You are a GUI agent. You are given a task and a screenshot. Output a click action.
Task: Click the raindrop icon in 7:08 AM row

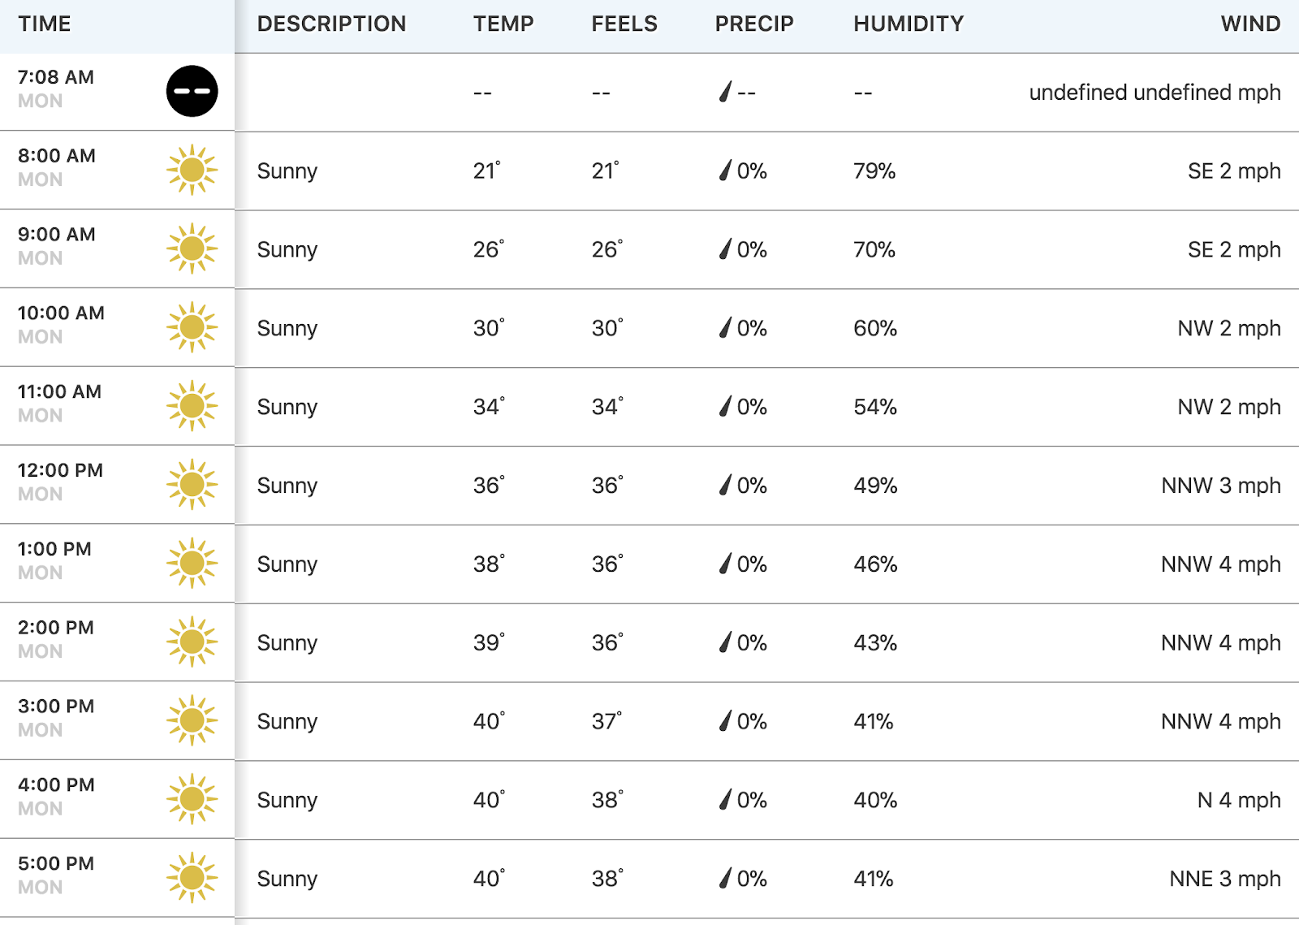pyautogui.click(x=726, y=92)
